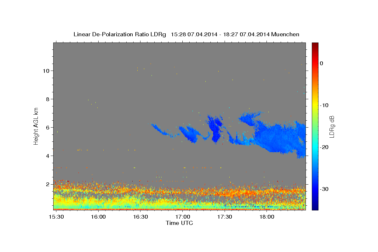Click the colorbar value -30
This screenshot has height=252, width=378.
[324, 189]
